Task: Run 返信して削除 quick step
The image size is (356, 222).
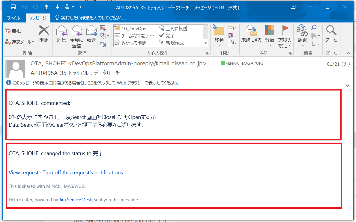Action: coord(130,43)
